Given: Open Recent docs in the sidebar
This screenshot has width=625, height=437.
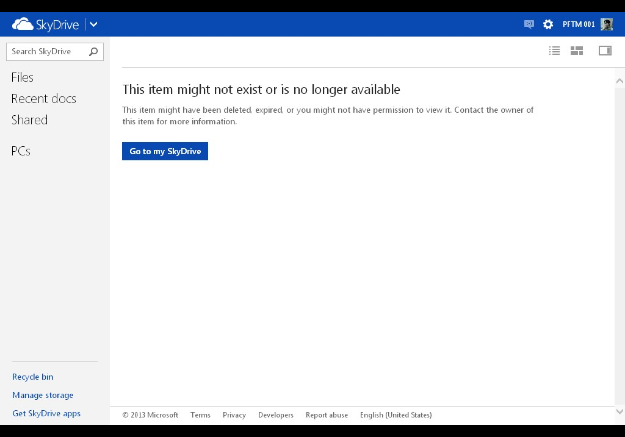Looking at the screenshot, I should [x=43, y=99].
